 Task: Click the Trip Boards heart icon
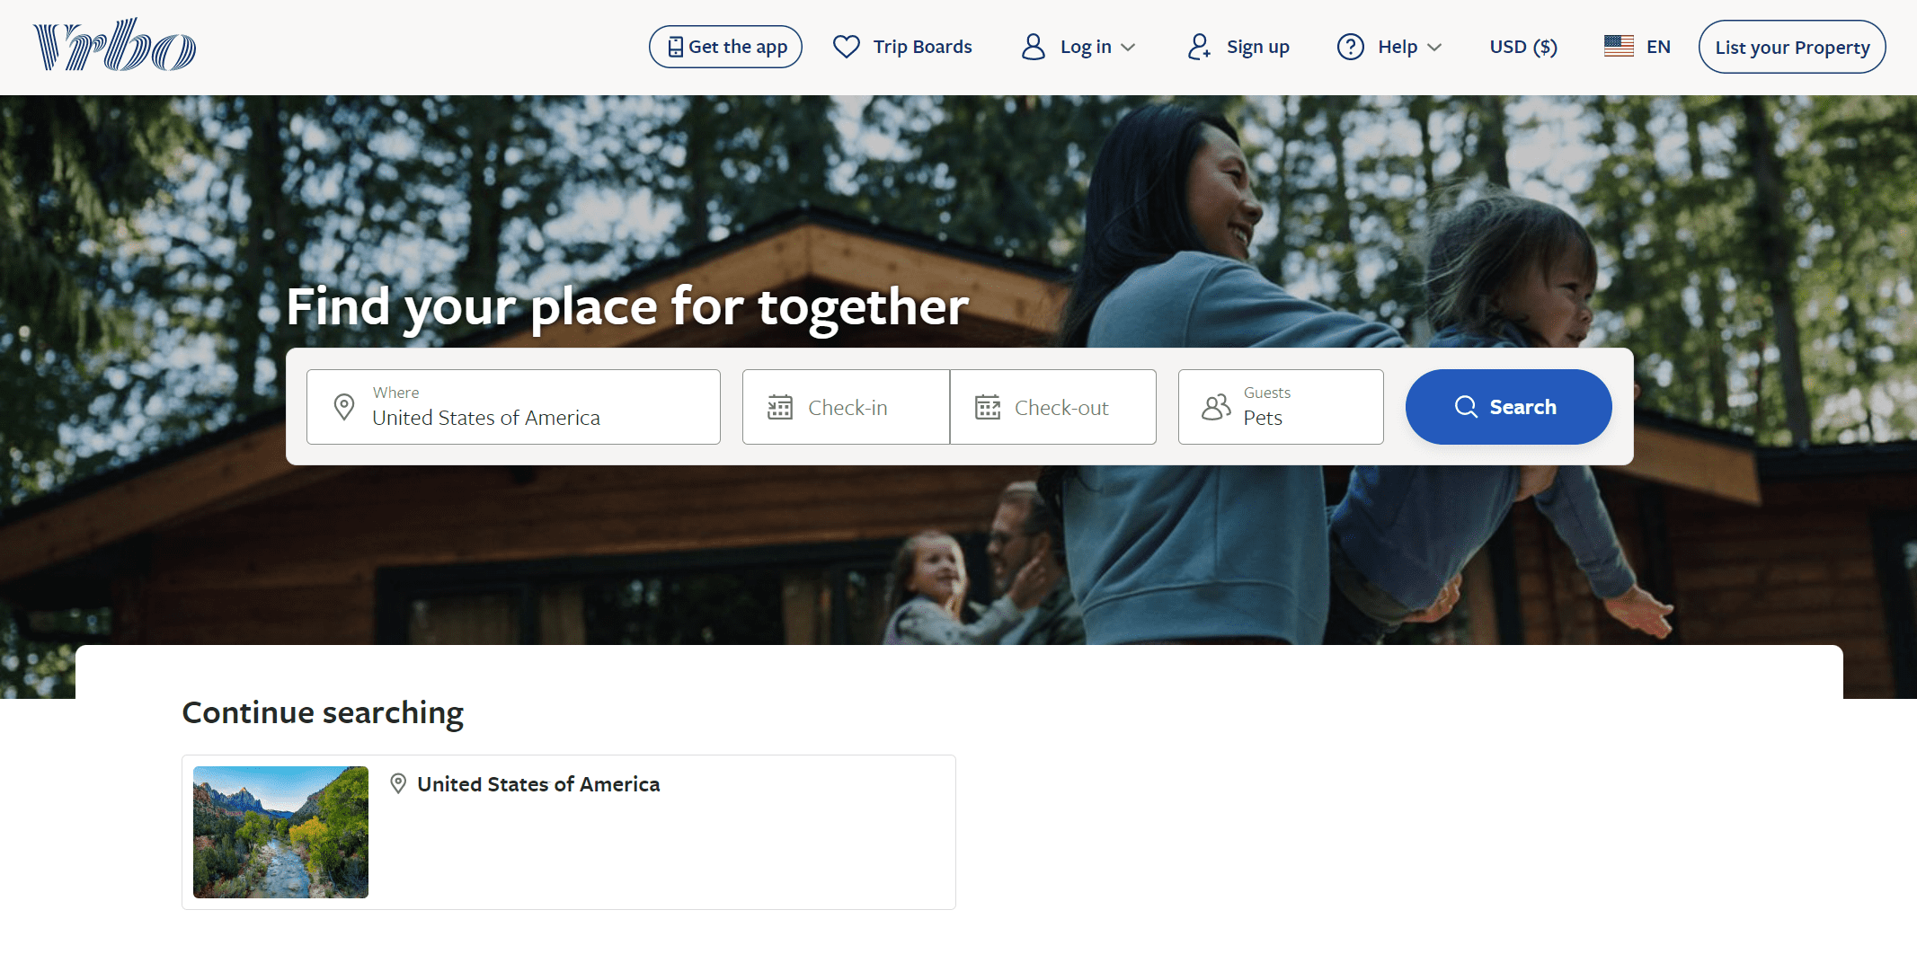[x=847, y=47]
